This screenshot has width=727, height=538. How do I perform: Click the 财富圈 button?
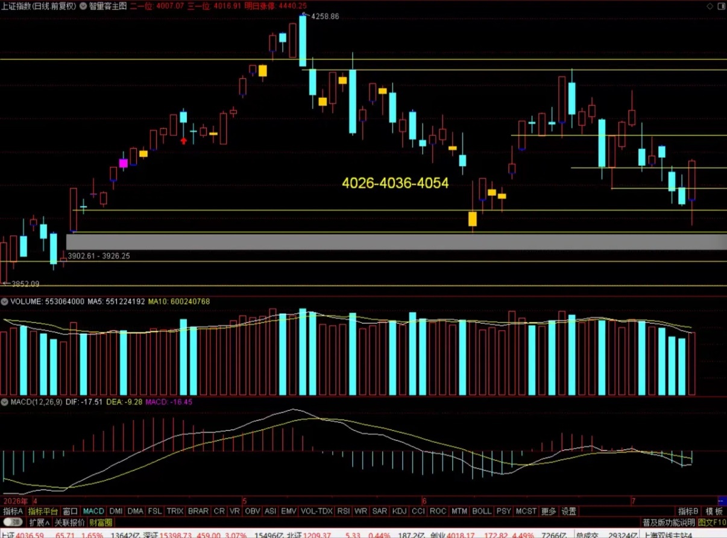100,522
